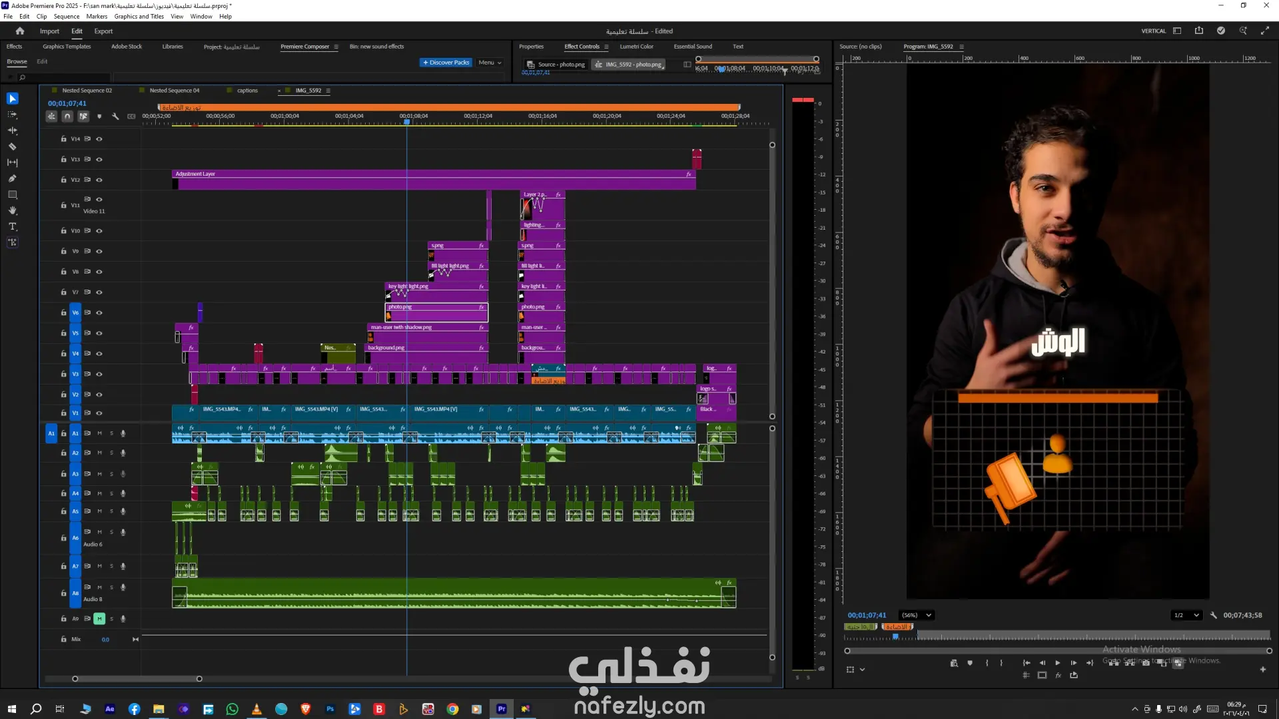Open the Markers menu
This screenshot has height=719, width=1279.
coord(97,17)
